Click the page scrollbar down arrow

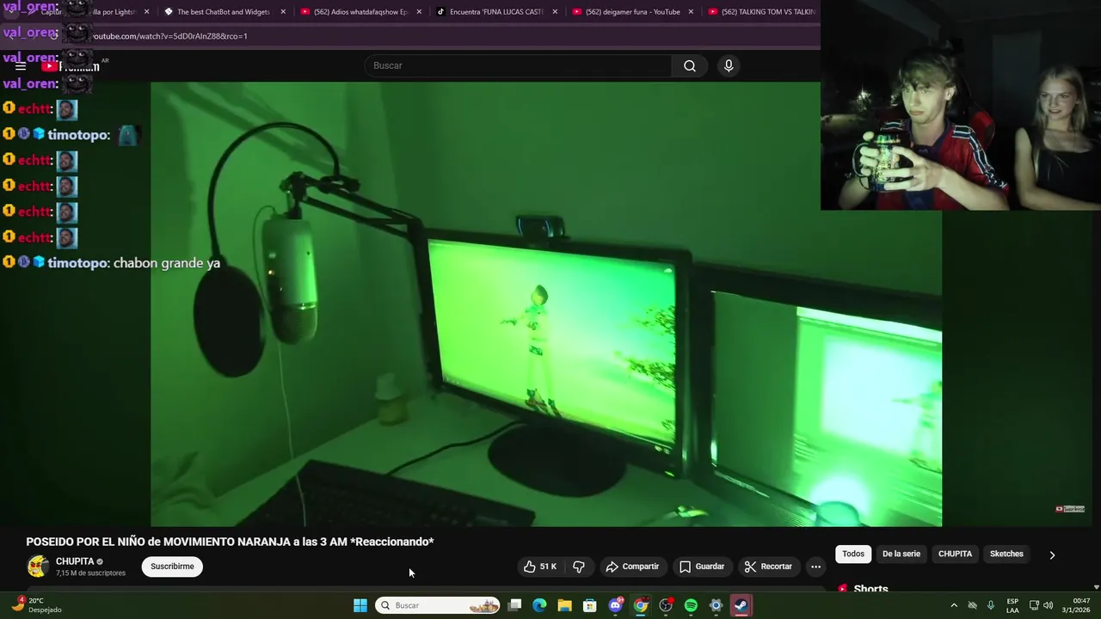pos(1096,587)
